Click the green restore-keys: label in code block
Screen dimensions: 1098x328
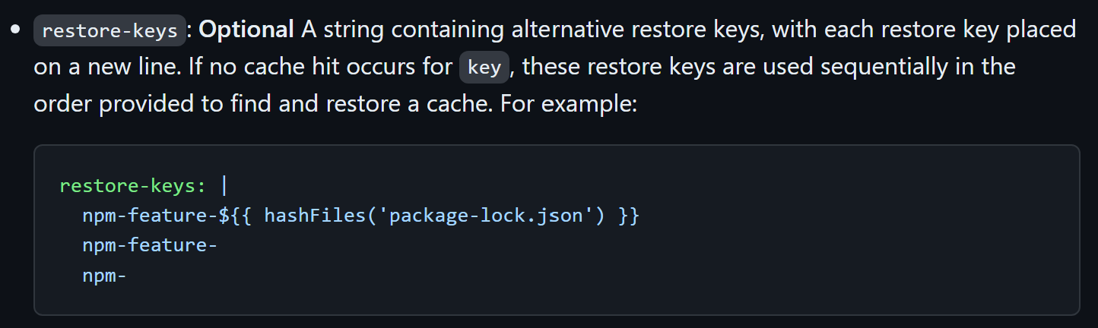[133, 187]
